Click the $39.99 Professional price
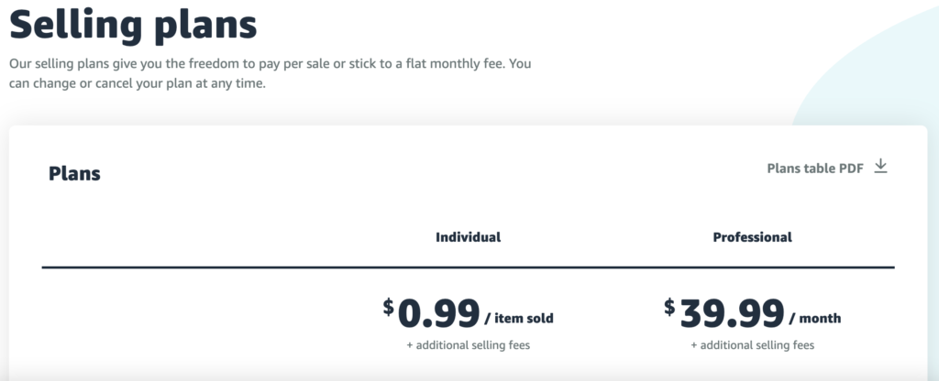This screenshot has width=939, height=381. click(732, 313)
